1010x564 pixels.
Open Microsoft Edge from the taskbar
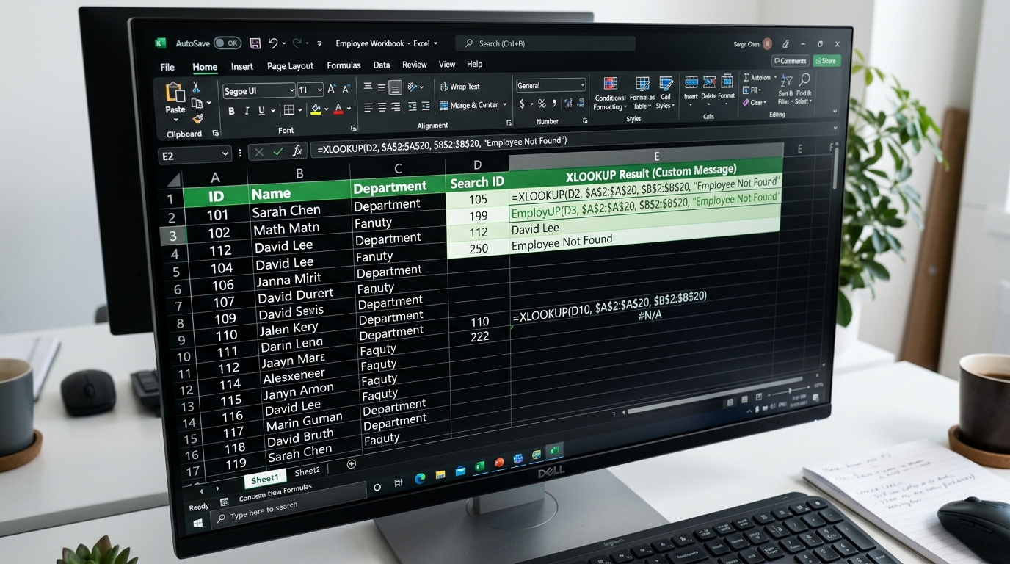421,479
